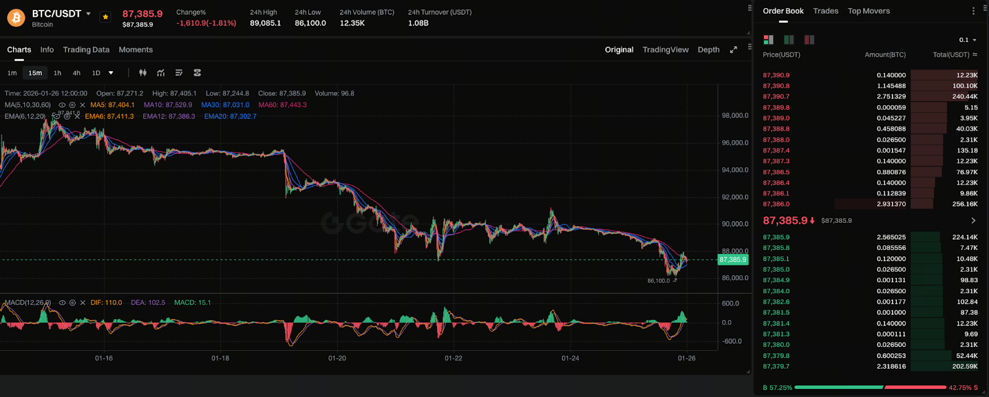
Task: Switch to TradingView chart mode
Action: click(x=665, y=50)
